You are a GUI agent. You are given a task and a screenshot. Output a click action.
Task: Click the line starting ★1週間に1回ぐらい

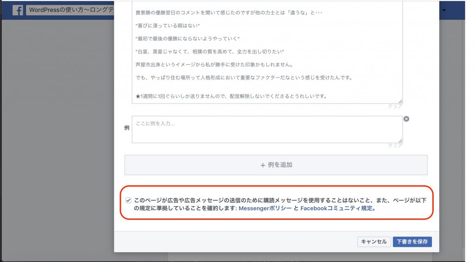pos(231,96)
